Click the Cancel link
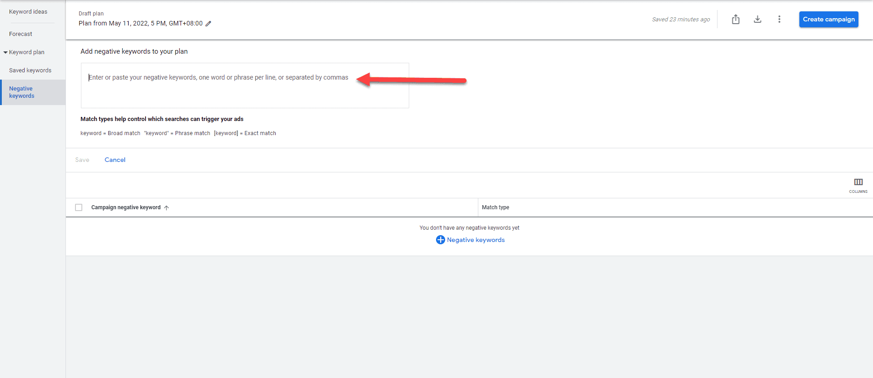This screenshot has width=873, height=378. pyautogui.click(x=115, y=160)
